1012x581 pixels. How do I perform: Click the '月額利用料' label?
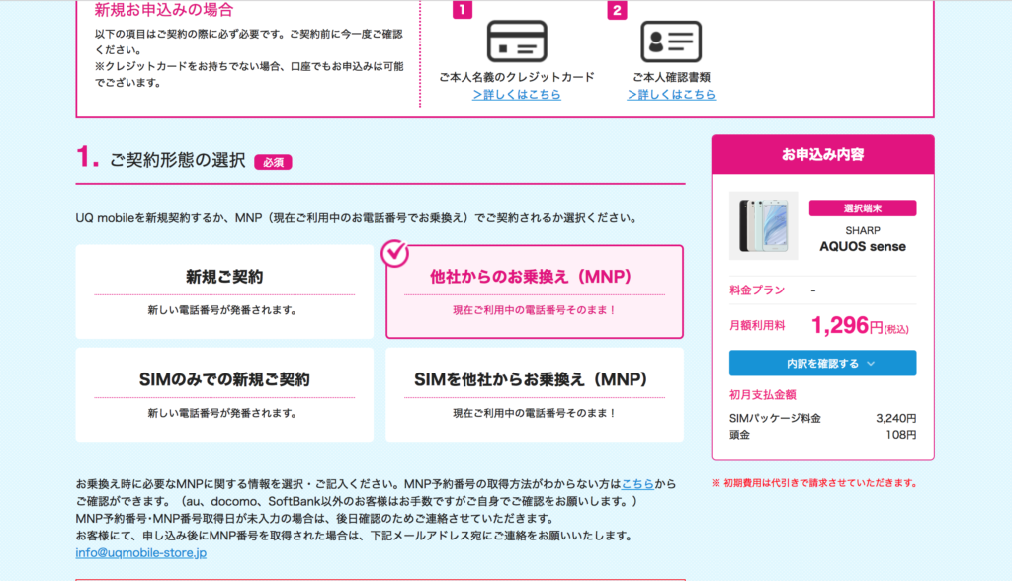pyautogui.click(x=757, y=325)
